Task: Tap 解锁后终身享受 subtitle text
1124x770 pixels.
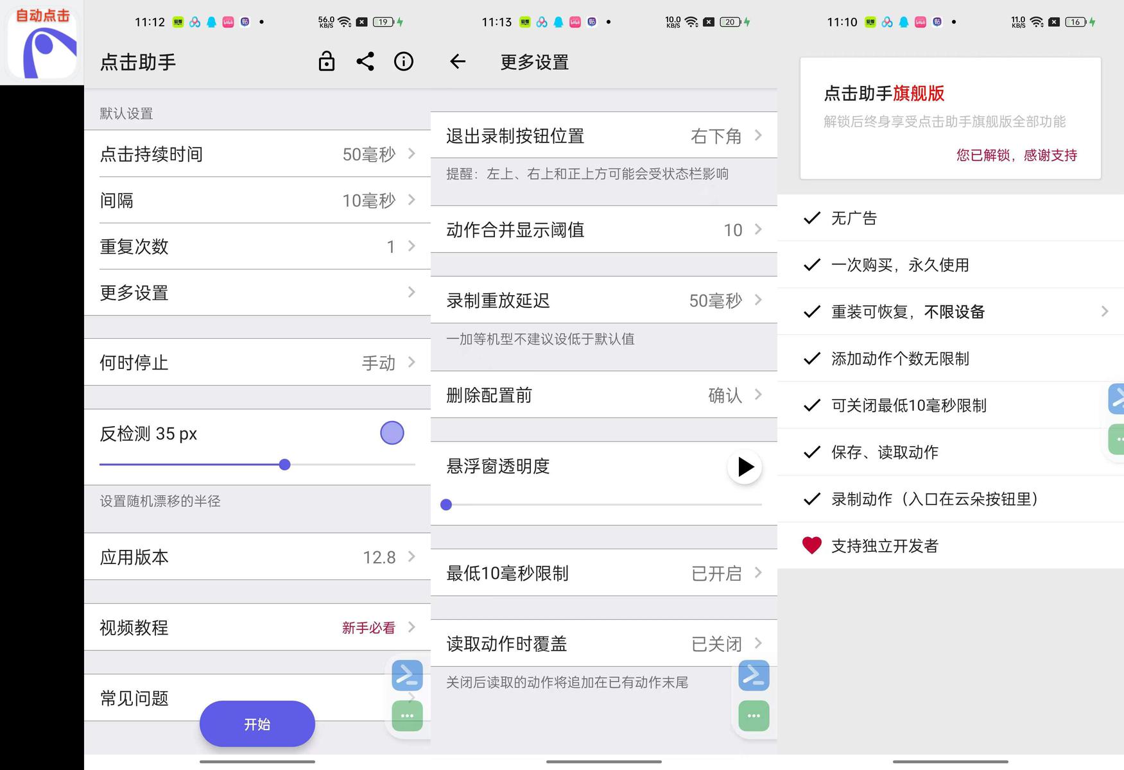Action: 944,121
